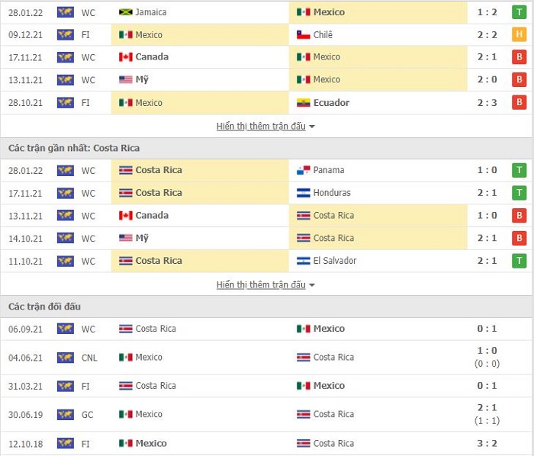This screenshot has height=456, width=534.
Task: Expand more matches under Costa Rica section
Action: (261, 285)
